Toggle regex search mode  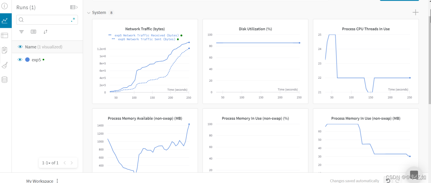tap(73, 20)
